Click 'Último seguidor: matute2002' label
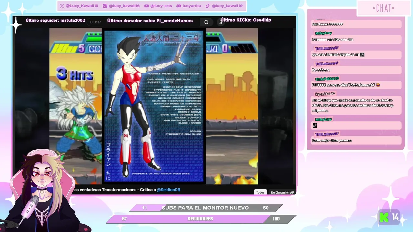The height and width of the screenshot is (232, 413). tap(55, 20)
